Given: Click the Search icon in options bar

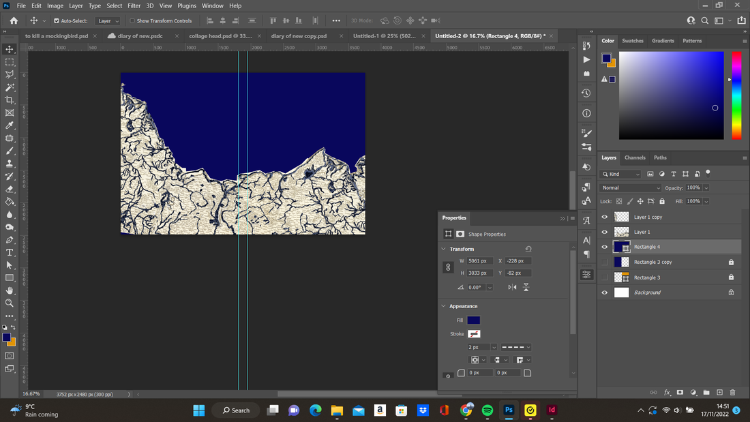Looking at the screenshot, I should (704, 20).
